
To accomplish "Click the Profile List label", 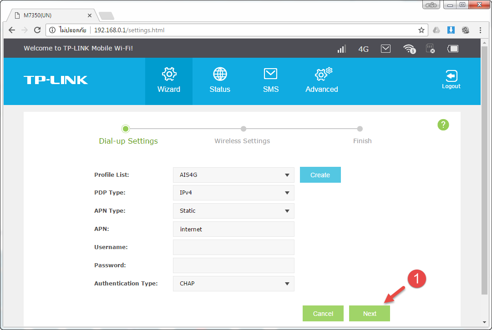I will 112,175.
